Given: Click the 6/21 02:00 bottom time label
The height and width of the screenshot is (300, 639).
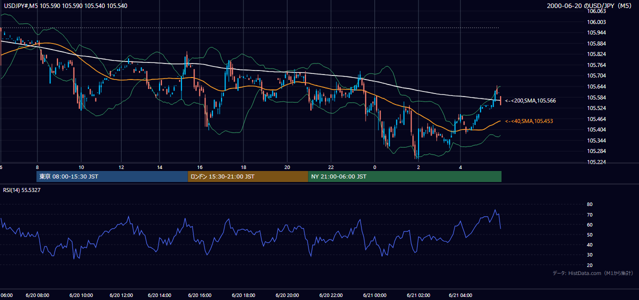Looking at the screenshot, I should pos(418,295).
